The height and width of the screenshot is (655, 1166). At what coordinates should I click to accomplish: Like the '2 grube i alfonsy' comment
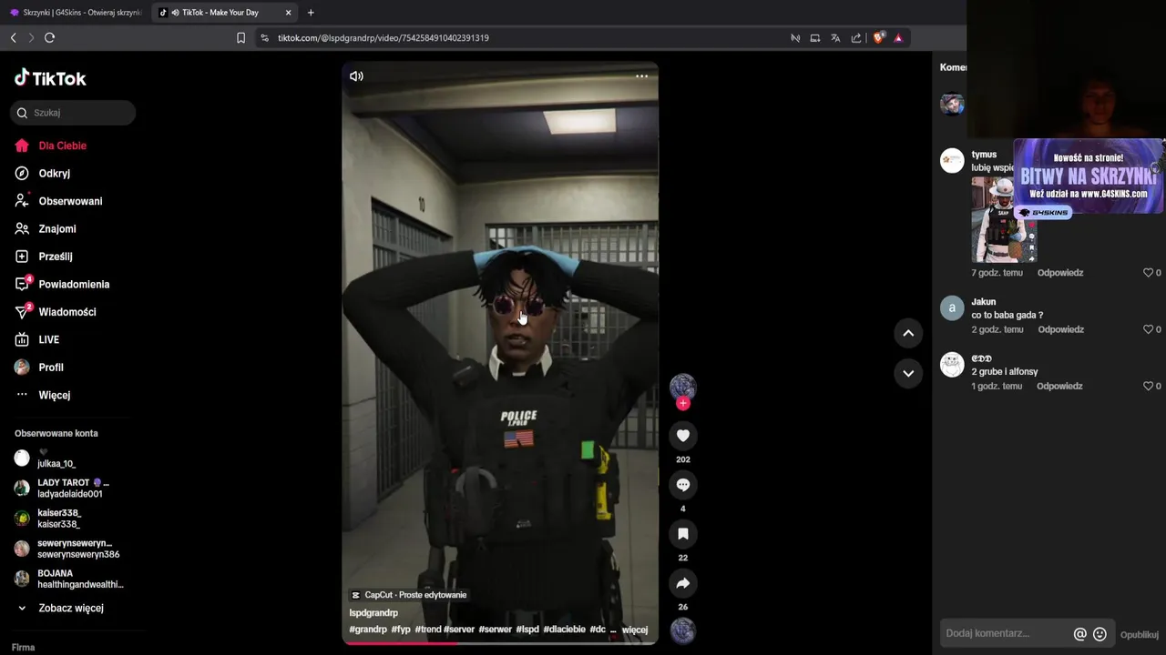pyautogui.click(x=1148, y=386)
